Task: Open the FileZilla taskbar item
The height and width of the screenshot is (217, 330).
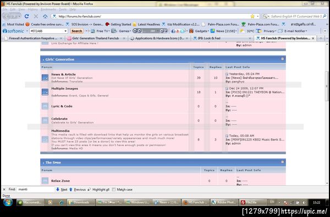Action: tap(253, 202)
